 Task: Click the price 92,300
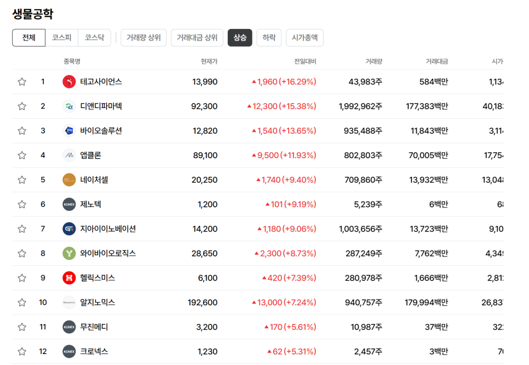coord(204,106)
